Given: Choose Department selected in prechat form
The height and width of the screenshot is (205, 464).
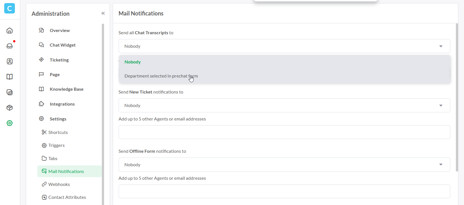Looking at the screenshot, I should 161,76.
